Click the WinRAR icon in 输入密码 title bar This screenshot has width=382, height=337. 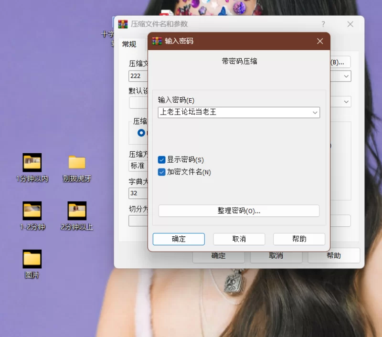157,42
